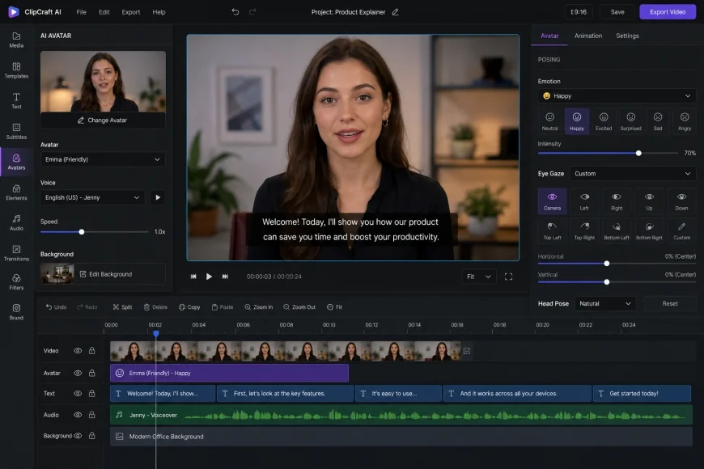Click the undo arrow in top bar
This screenshot has height=469, width=704.
pyautogui.click(x=235, y=12)
